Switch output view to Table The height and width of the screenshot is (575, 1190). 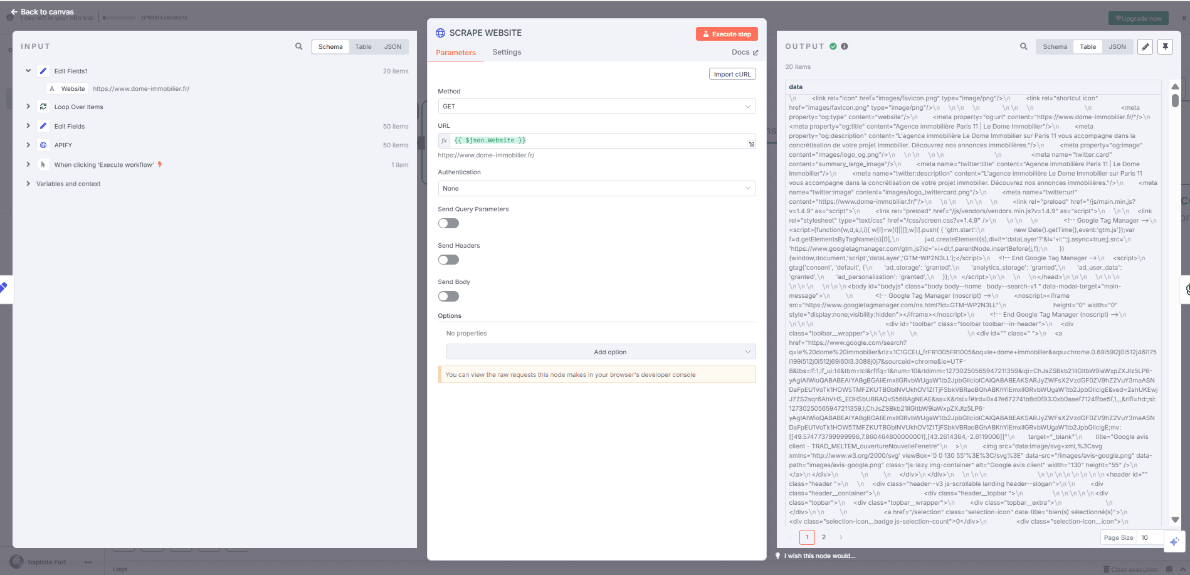[1088, 46]
